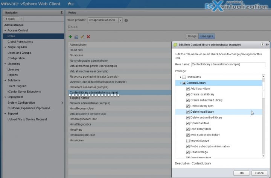Pin the Navigator panel with pushpin icon
The height and width of the screenshot is (178, 271).
(x=61, y=12)
